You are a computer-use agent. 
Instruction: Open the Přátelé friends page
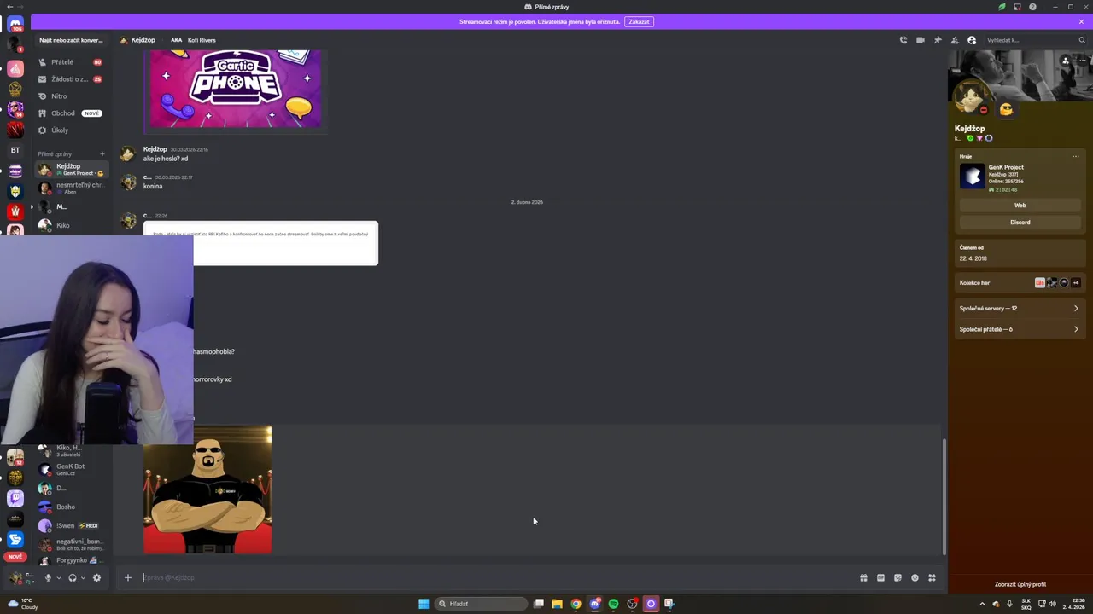coord(72,62)
